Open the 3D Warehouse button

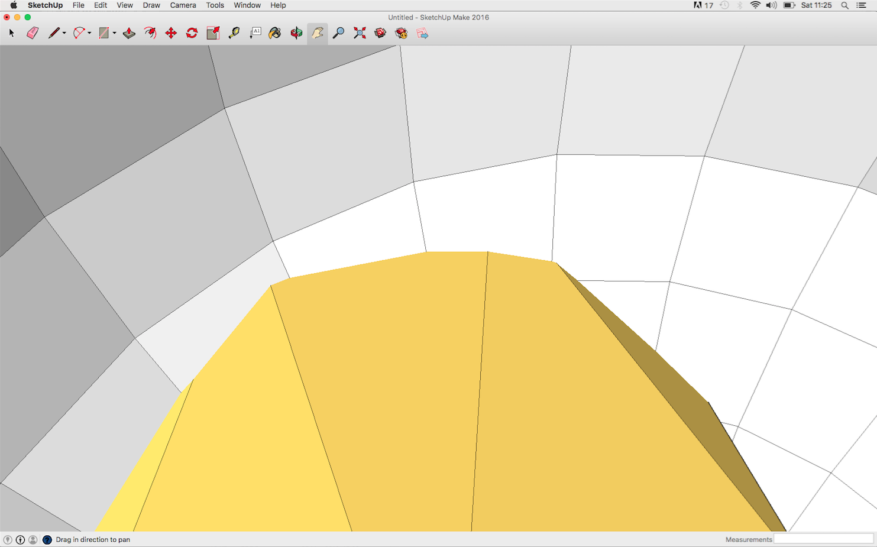pos(380,33)
